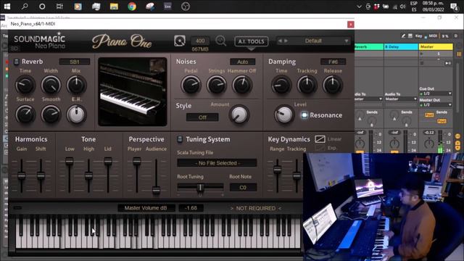Open File Explorer from the taskbar
The image size is (464, 261).
coord(114,7)
